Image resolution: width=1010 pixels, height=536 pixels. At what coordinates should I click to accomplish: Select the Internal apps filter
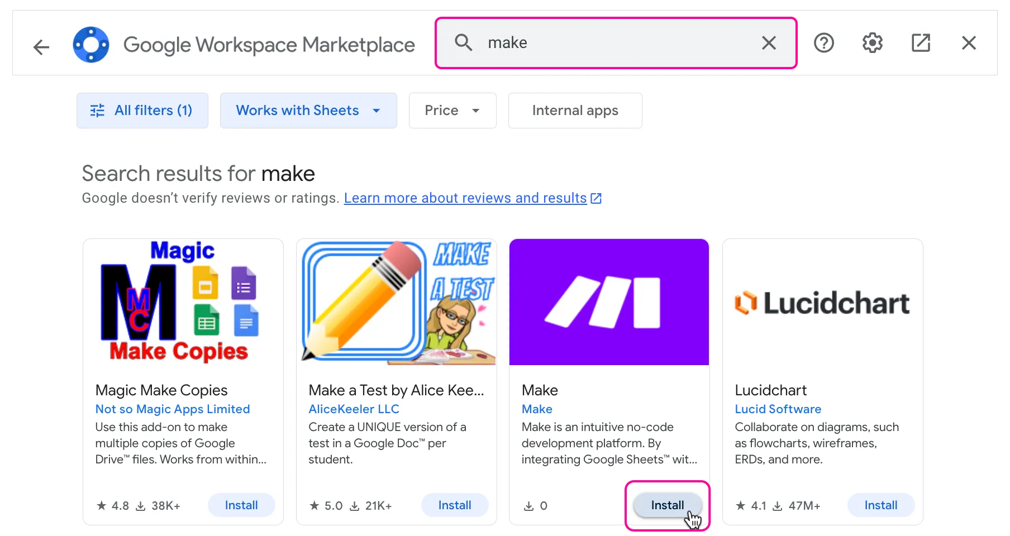(x=575, y=111)
